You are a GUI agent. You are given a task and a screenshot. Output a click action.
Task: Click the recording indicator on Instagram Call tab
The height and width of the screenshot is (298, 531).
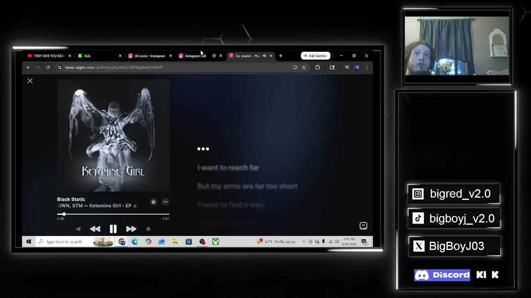(x=214, y=56)
